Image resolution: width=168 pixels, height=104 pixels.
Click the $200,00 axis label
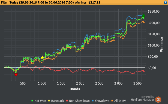pos(154,23)
